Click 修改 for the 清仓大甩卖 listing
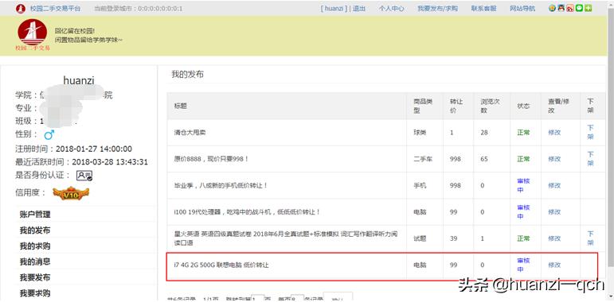 [554, 133]
